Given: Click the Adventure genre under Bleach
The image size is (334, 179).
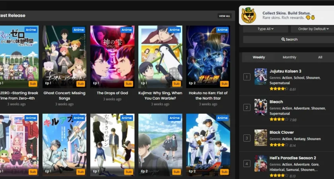Looking at the screenshot, I should pyautogui.click(x=301, y=108).
